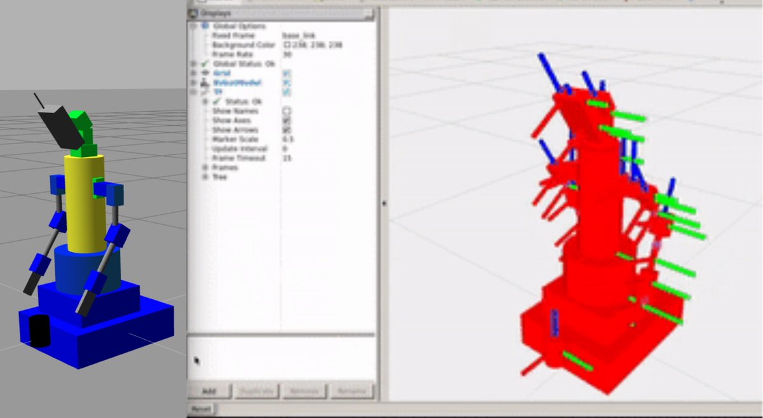Expand the Global Status node

tap(194, 64)
